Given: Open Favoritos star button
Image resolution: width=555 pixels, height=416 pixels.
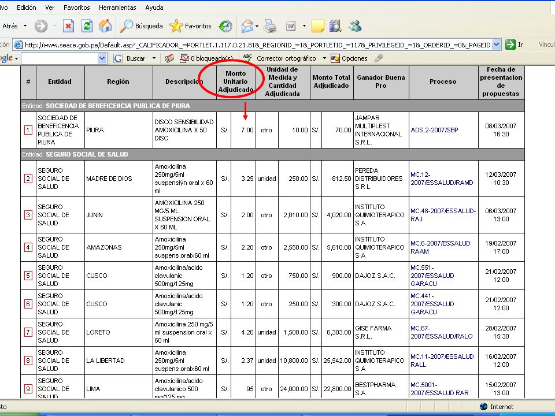Looking at the screenshot, I should pyautogui.click(x=190, y=26).
